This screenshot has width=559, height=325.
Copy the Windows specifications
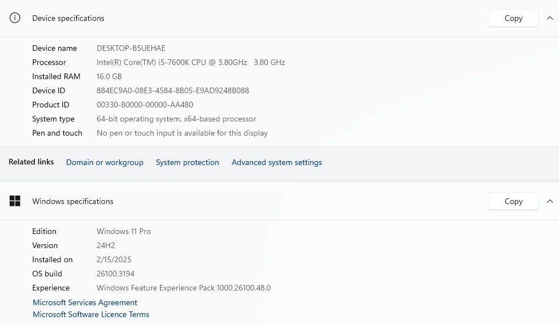pyautogui.click(x=513, y=201)
